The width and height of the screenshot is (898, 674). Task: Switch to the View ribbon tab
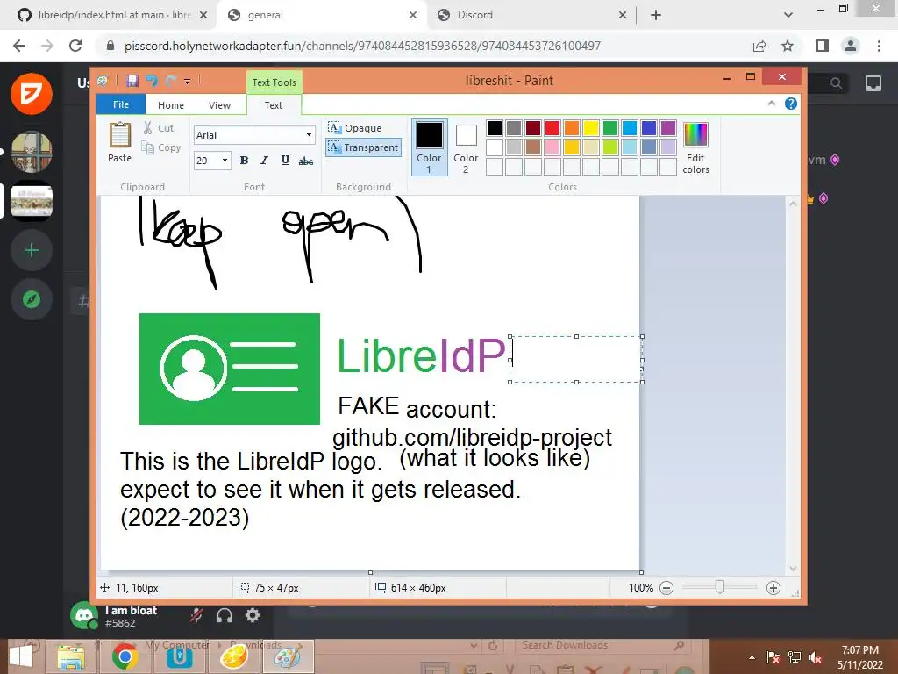pyautogui.click(x=219, y=105)
